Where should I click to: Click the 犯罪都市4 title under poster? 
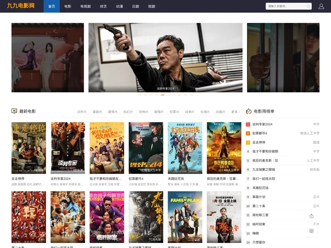(x=136, y=179)
